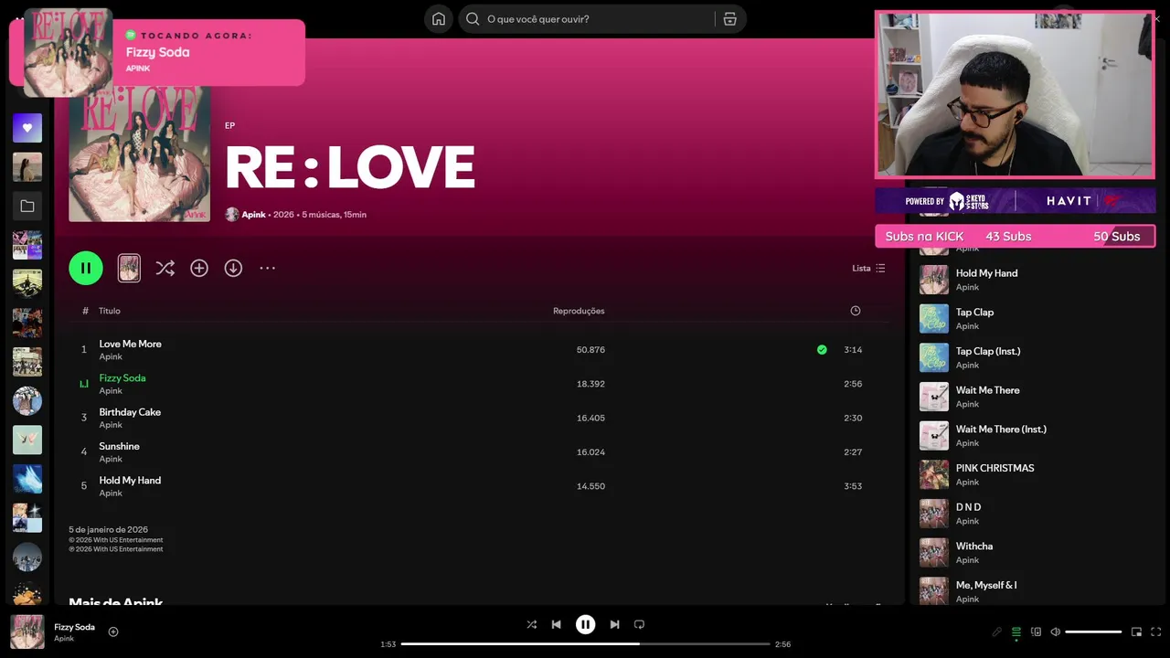The height and width of the screenshot is (658, 1170).
Task: Enter fullscreen player mode
Action: 1155,631
